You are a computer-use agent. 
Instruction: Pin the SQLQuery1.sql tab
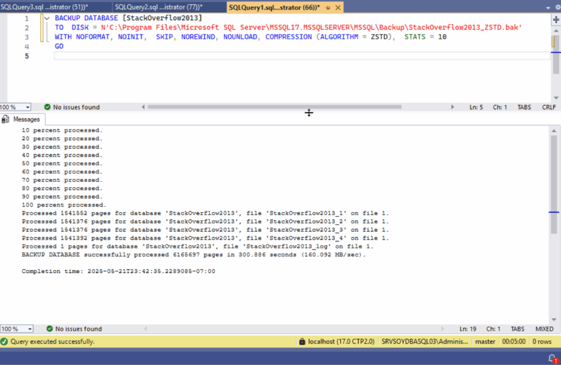[x=328, y=7]
